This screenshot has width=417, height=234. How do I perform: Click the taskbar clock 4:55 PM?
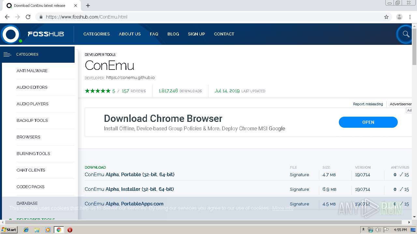click(x=400, y=230)
